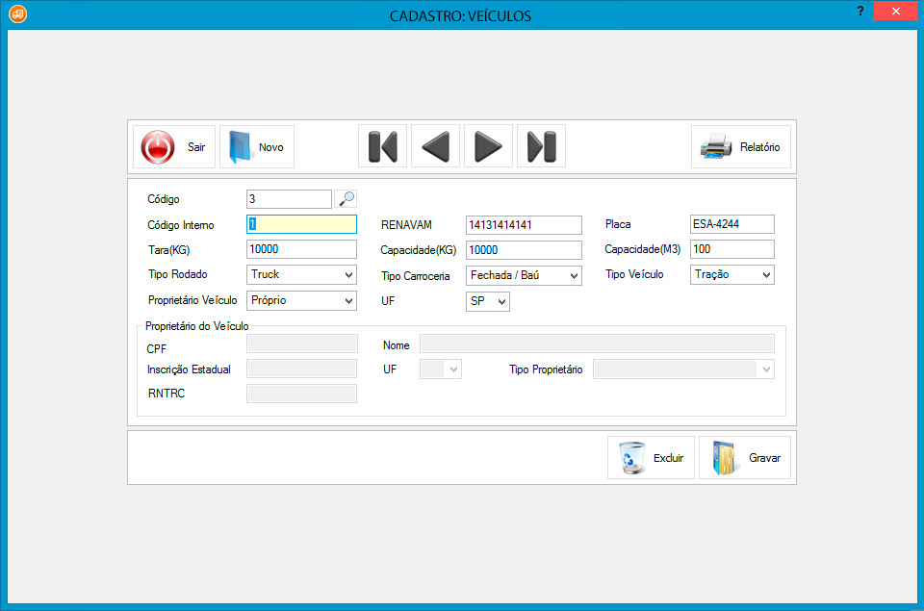Viewport: 924px width, 611px height.
Task: Jump to the last record
Action: click(541, 146)
